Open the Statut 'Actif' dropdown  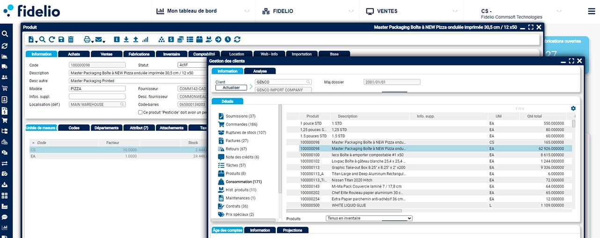pos(192,65)
